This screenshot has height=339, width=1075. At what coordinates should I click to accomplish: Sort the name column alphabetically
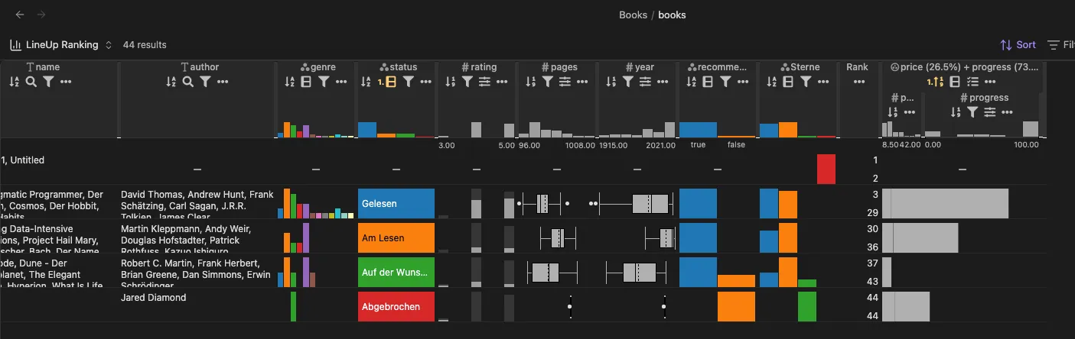(15, 82)
